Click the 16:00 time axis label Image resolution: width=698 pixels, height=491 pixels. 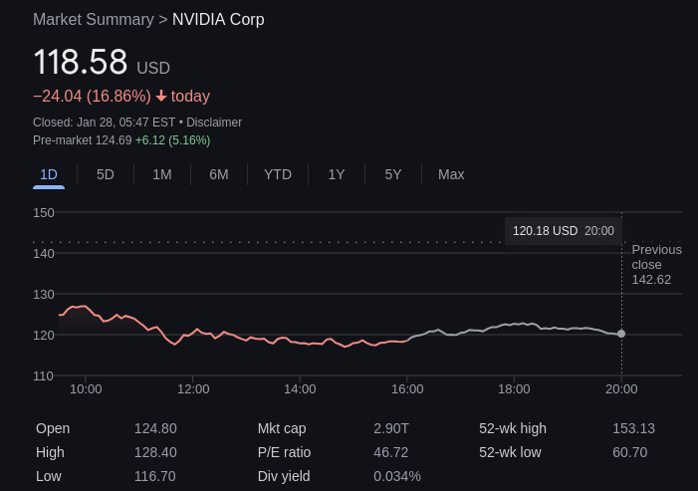pyautogui.click(x=407, y=389)
